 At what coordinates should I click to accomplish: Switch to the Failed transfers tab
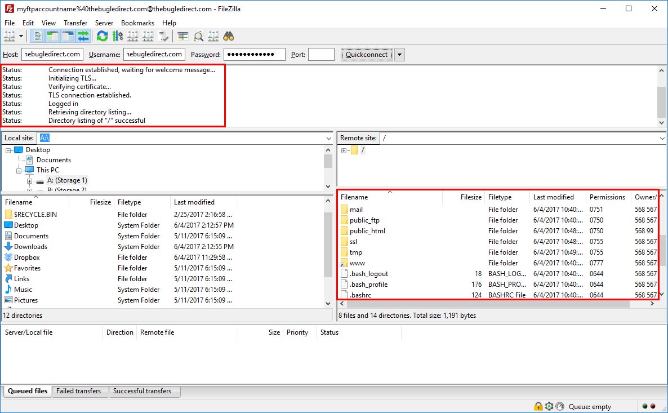[x=79, y=391]
